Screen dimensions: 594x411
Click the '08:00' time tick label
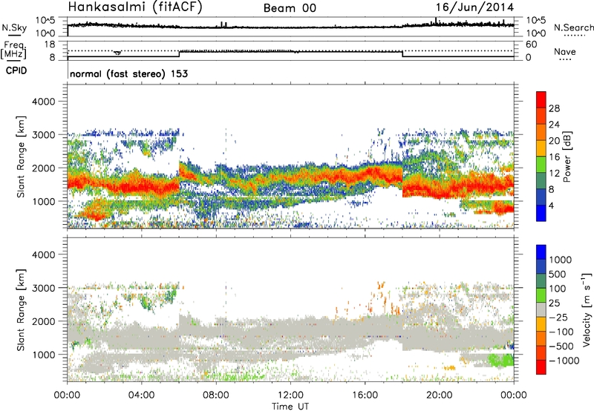point(216,395)
